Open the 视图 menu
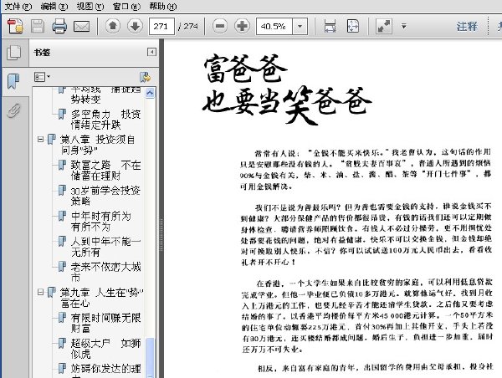 90,6
